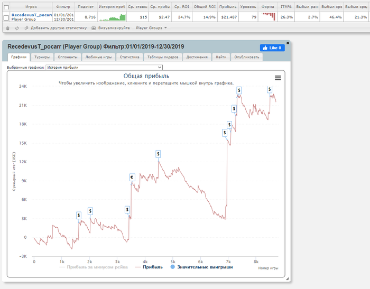Click the last dollar marker near 8.5k
Image resolution: width=370 pixels, height=289 pixels.
tap(270, 89)
